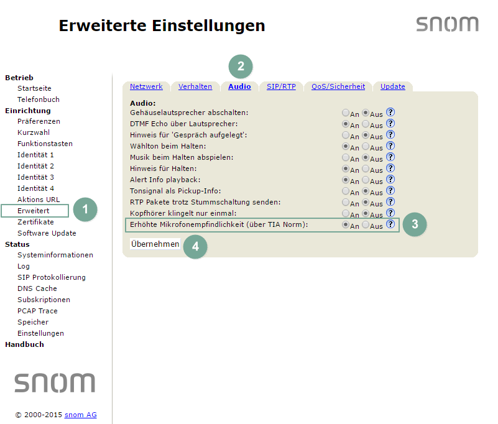Open help for Musik beim Halten abspielen
Image resolution: width=498 pixels, height=424 pixels.
point(390,157)
